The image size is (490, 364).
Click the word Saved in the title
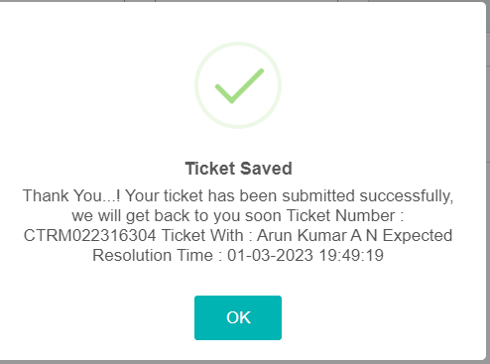[266, 169]
